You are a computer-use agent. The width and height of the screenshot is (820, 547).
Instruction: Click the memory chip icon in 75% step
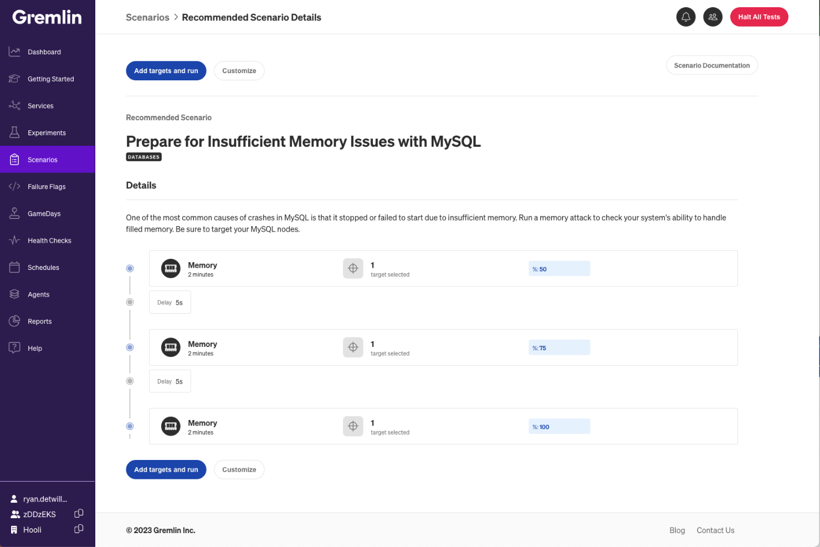171,347
